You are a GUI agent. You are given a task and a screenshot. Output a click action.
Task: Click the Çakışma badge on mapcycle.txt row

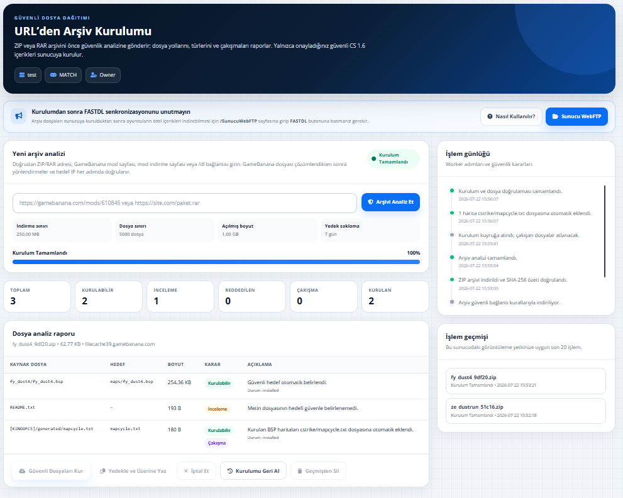[x=216, y=443]
